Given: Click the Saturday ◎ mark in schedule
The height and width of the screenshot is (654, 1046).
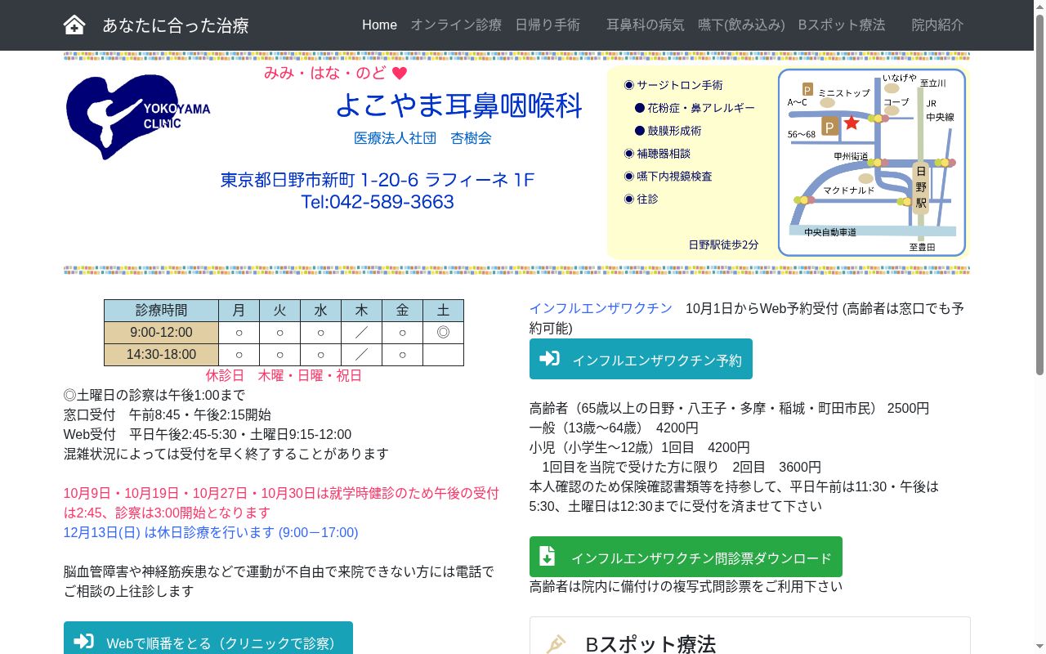Looking at the screenshot, I should click(x=443, y=333).
